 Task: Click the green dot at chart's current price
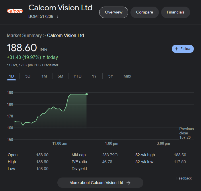[87, 94]
